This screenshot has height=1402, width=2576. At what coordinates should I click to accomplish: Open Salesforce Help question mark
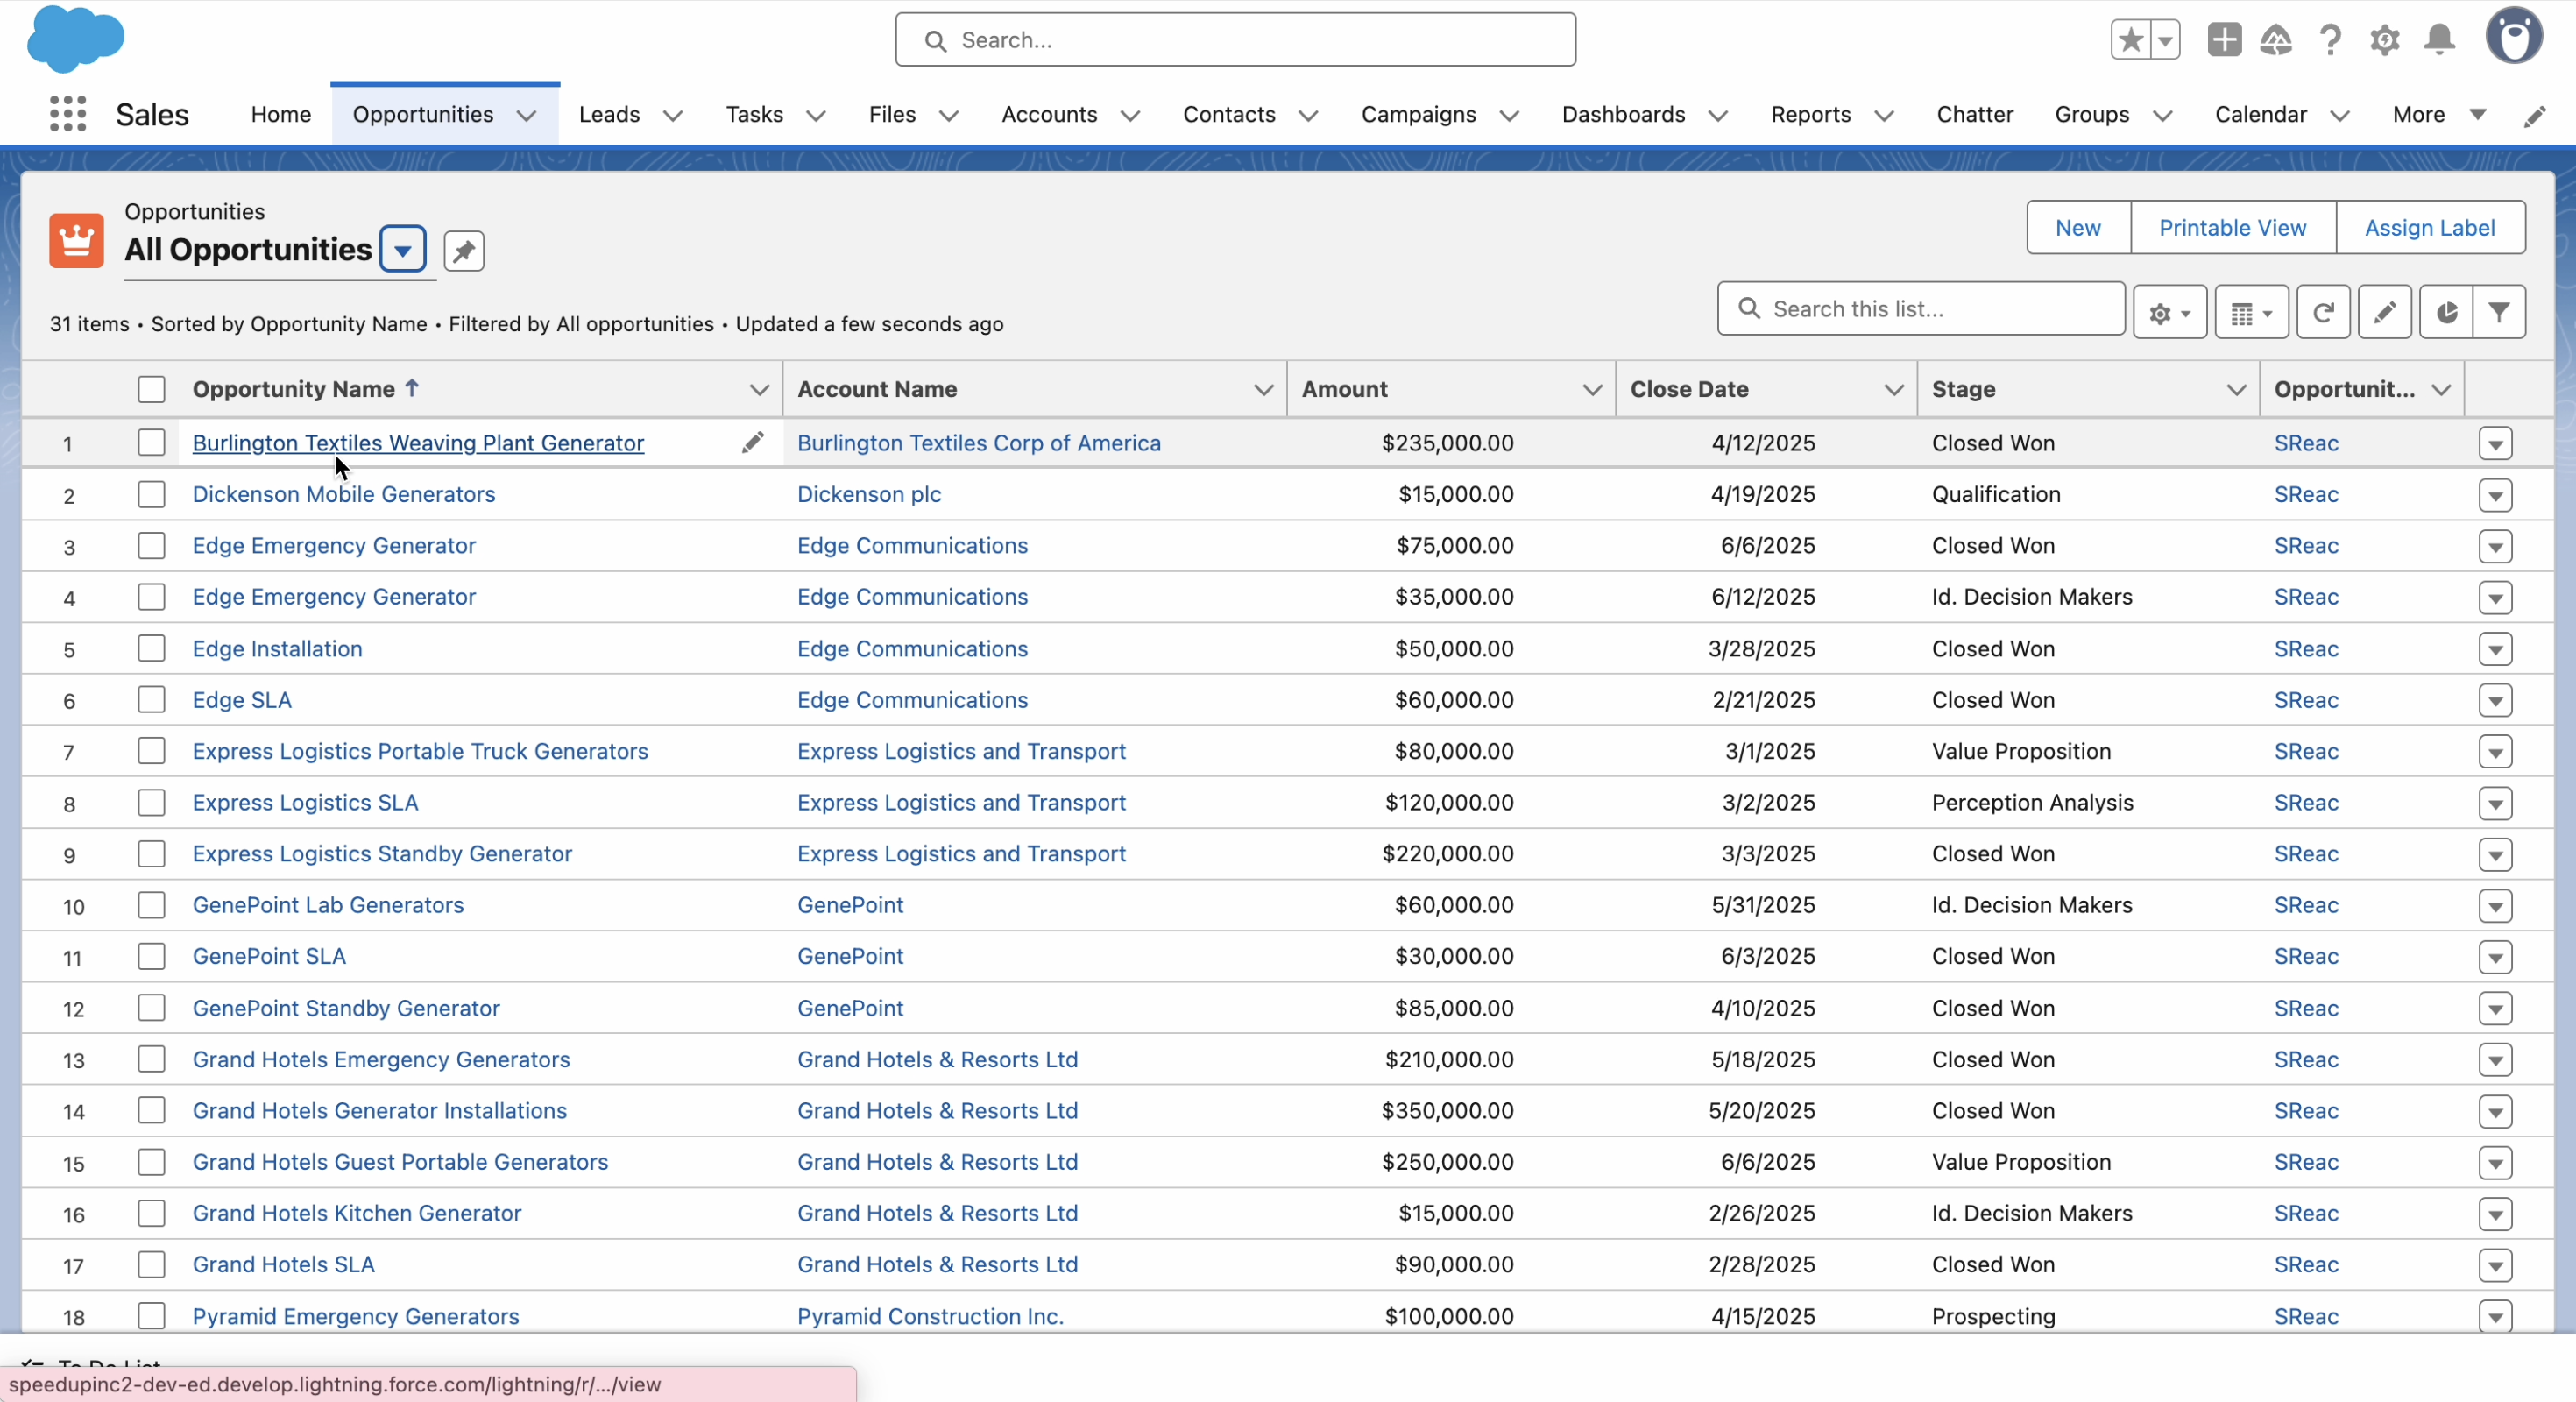(2329, 40)
